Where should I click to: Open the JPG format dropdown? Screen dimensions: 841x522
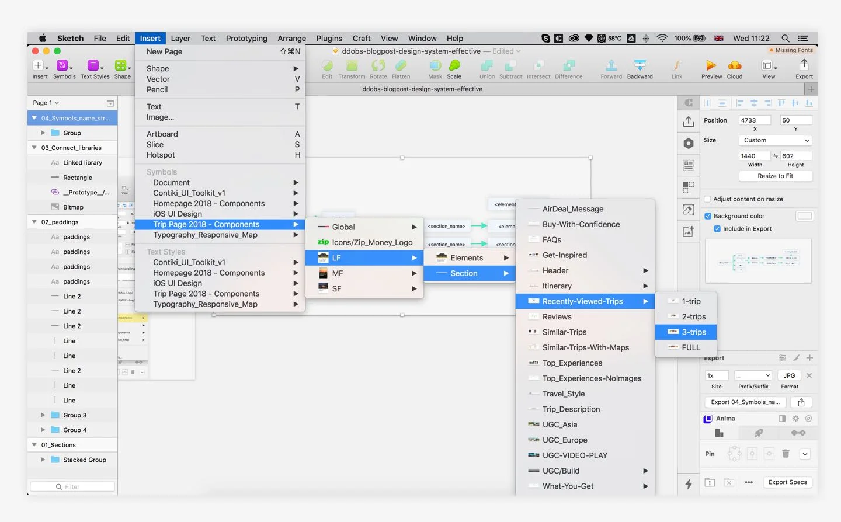[x=789, y=375]
